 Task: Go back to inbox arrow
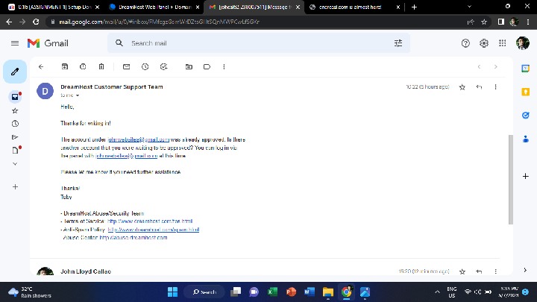[x=41, y=67]
